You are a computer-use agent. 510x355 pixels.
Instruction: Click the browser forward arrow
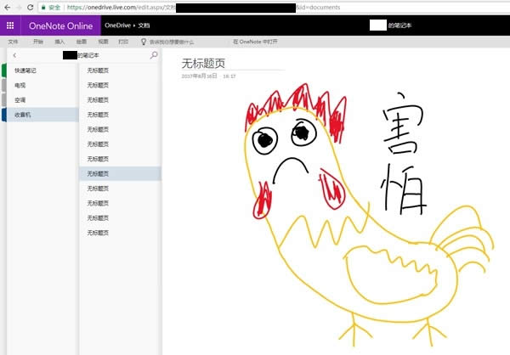coord(18,7)
